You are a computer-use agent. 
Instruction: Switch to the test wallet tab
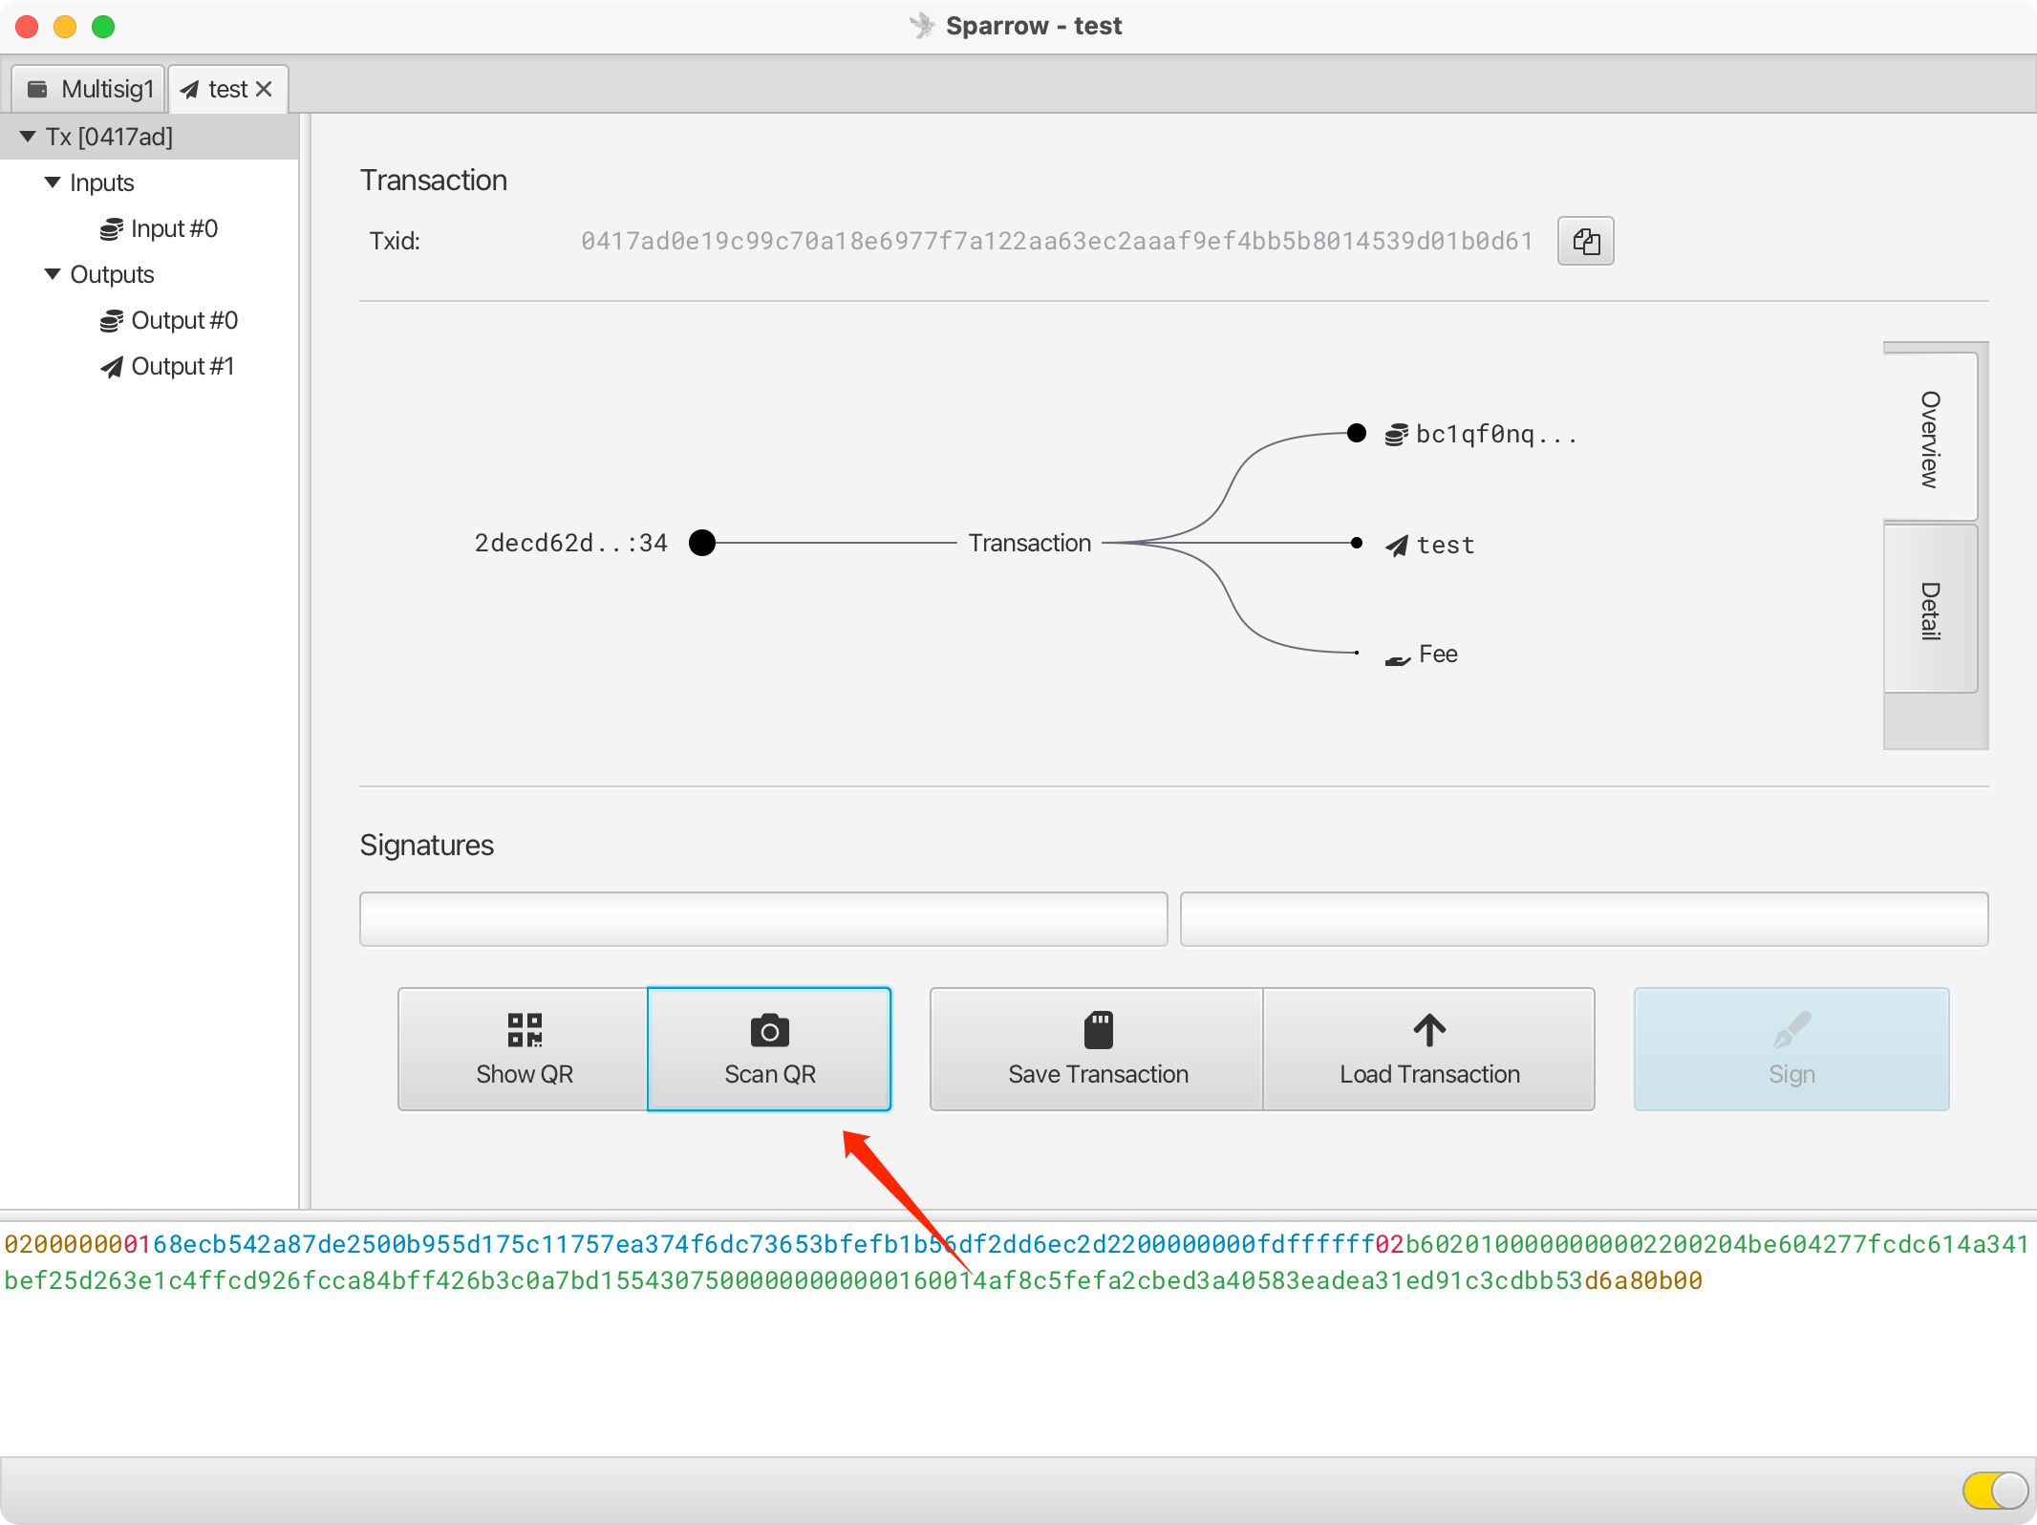(x=225, y=88)
